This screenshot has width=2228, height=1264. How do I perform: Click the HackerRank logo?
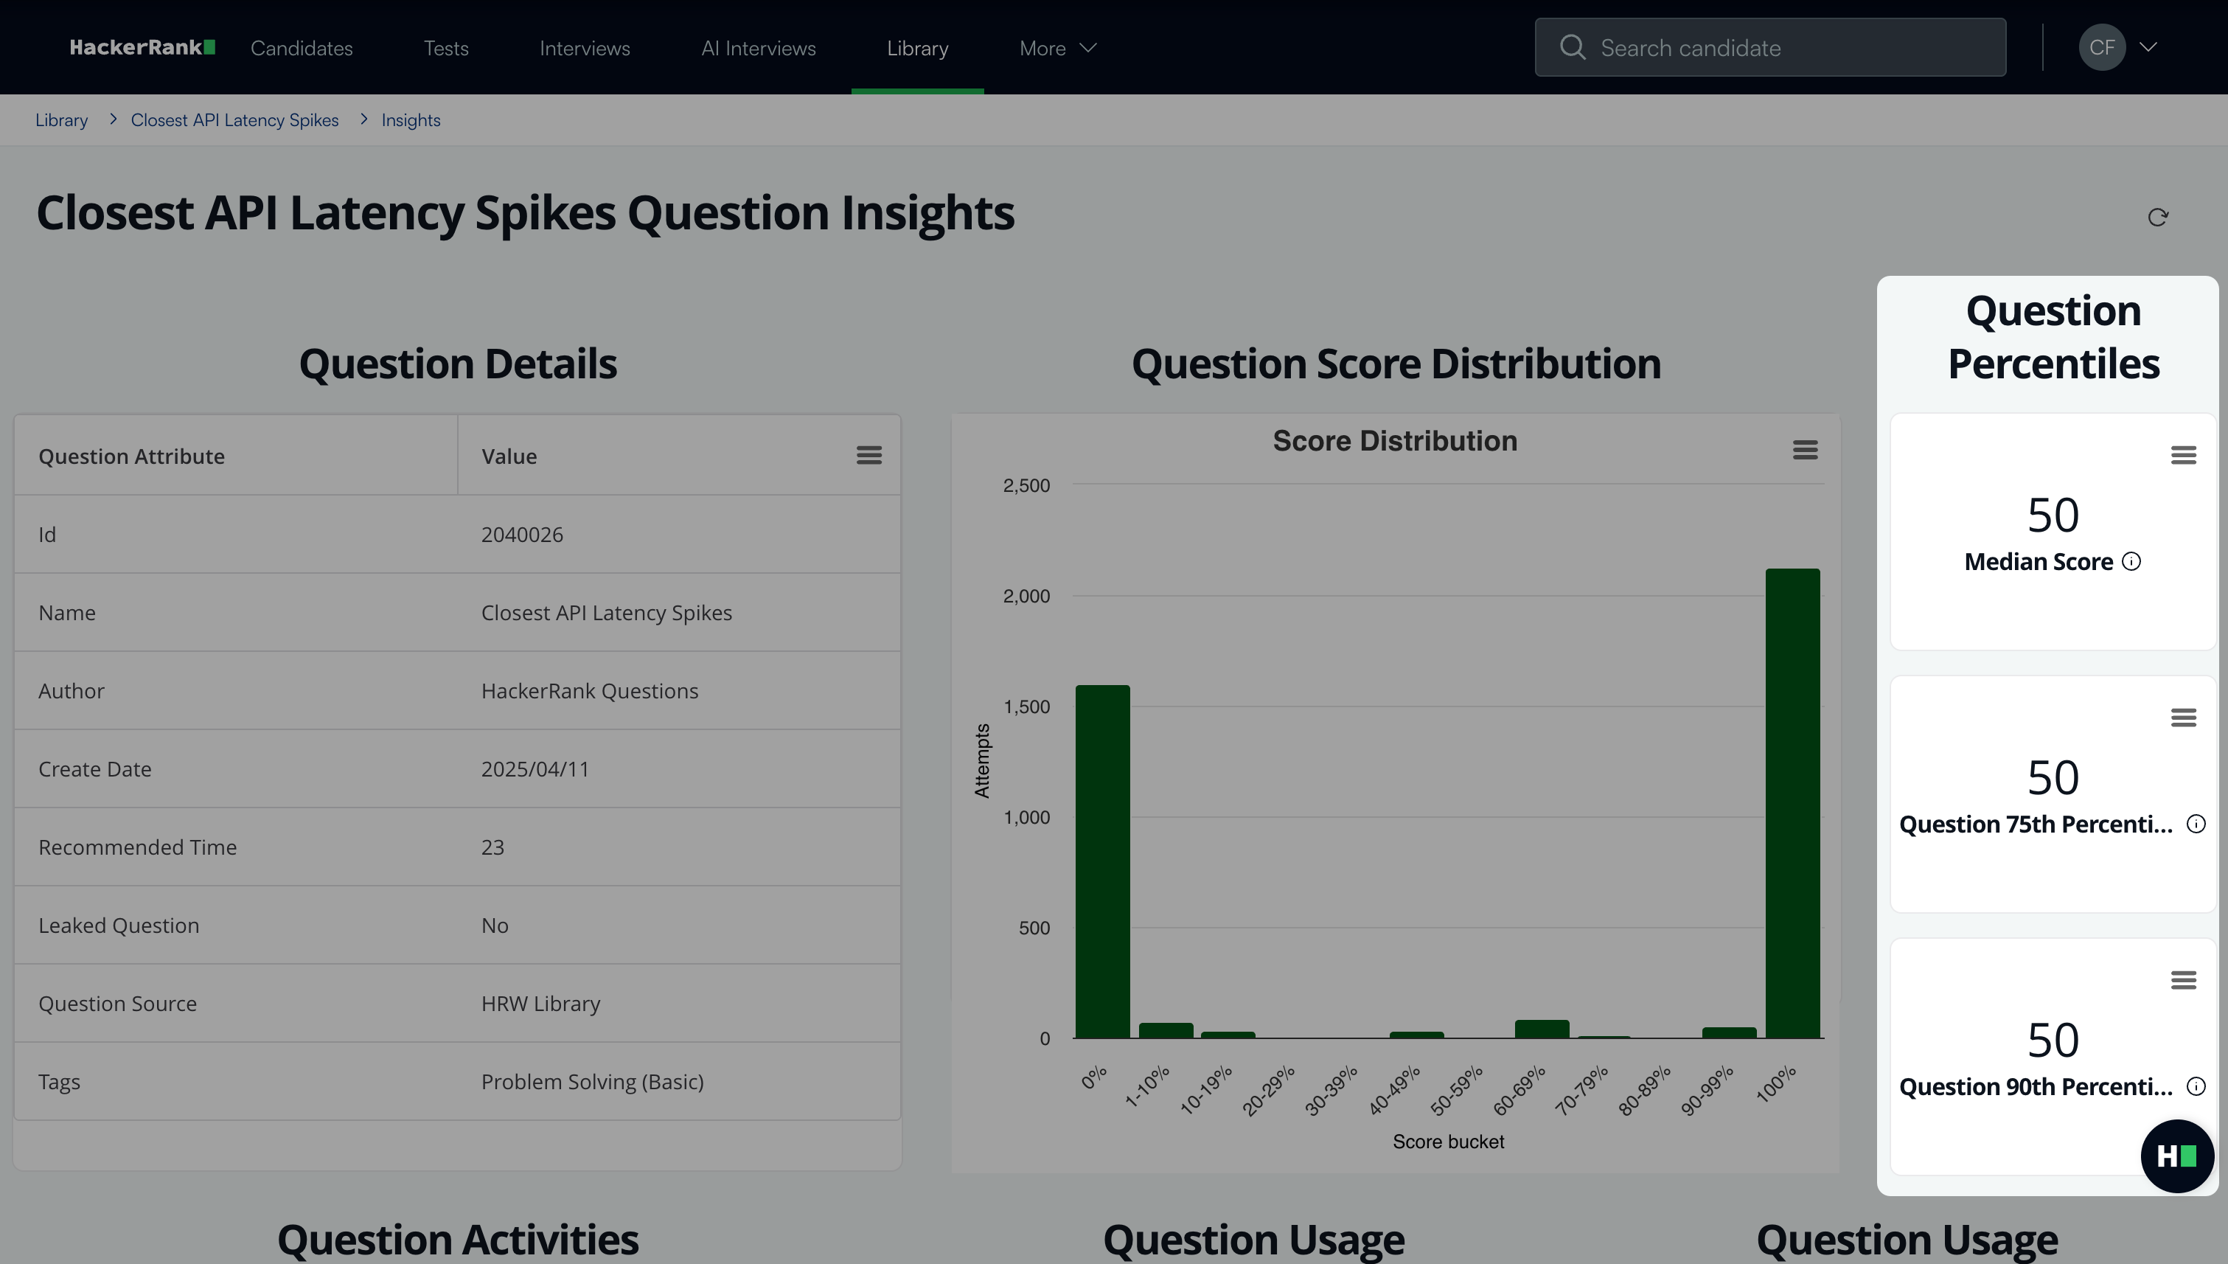pyautogui.click(x=142, y=48)
